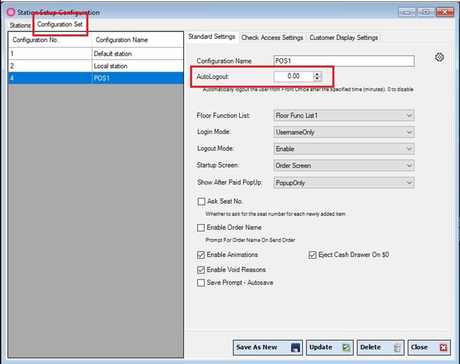Open the Startup Screen dropdown

click(344, 165)
